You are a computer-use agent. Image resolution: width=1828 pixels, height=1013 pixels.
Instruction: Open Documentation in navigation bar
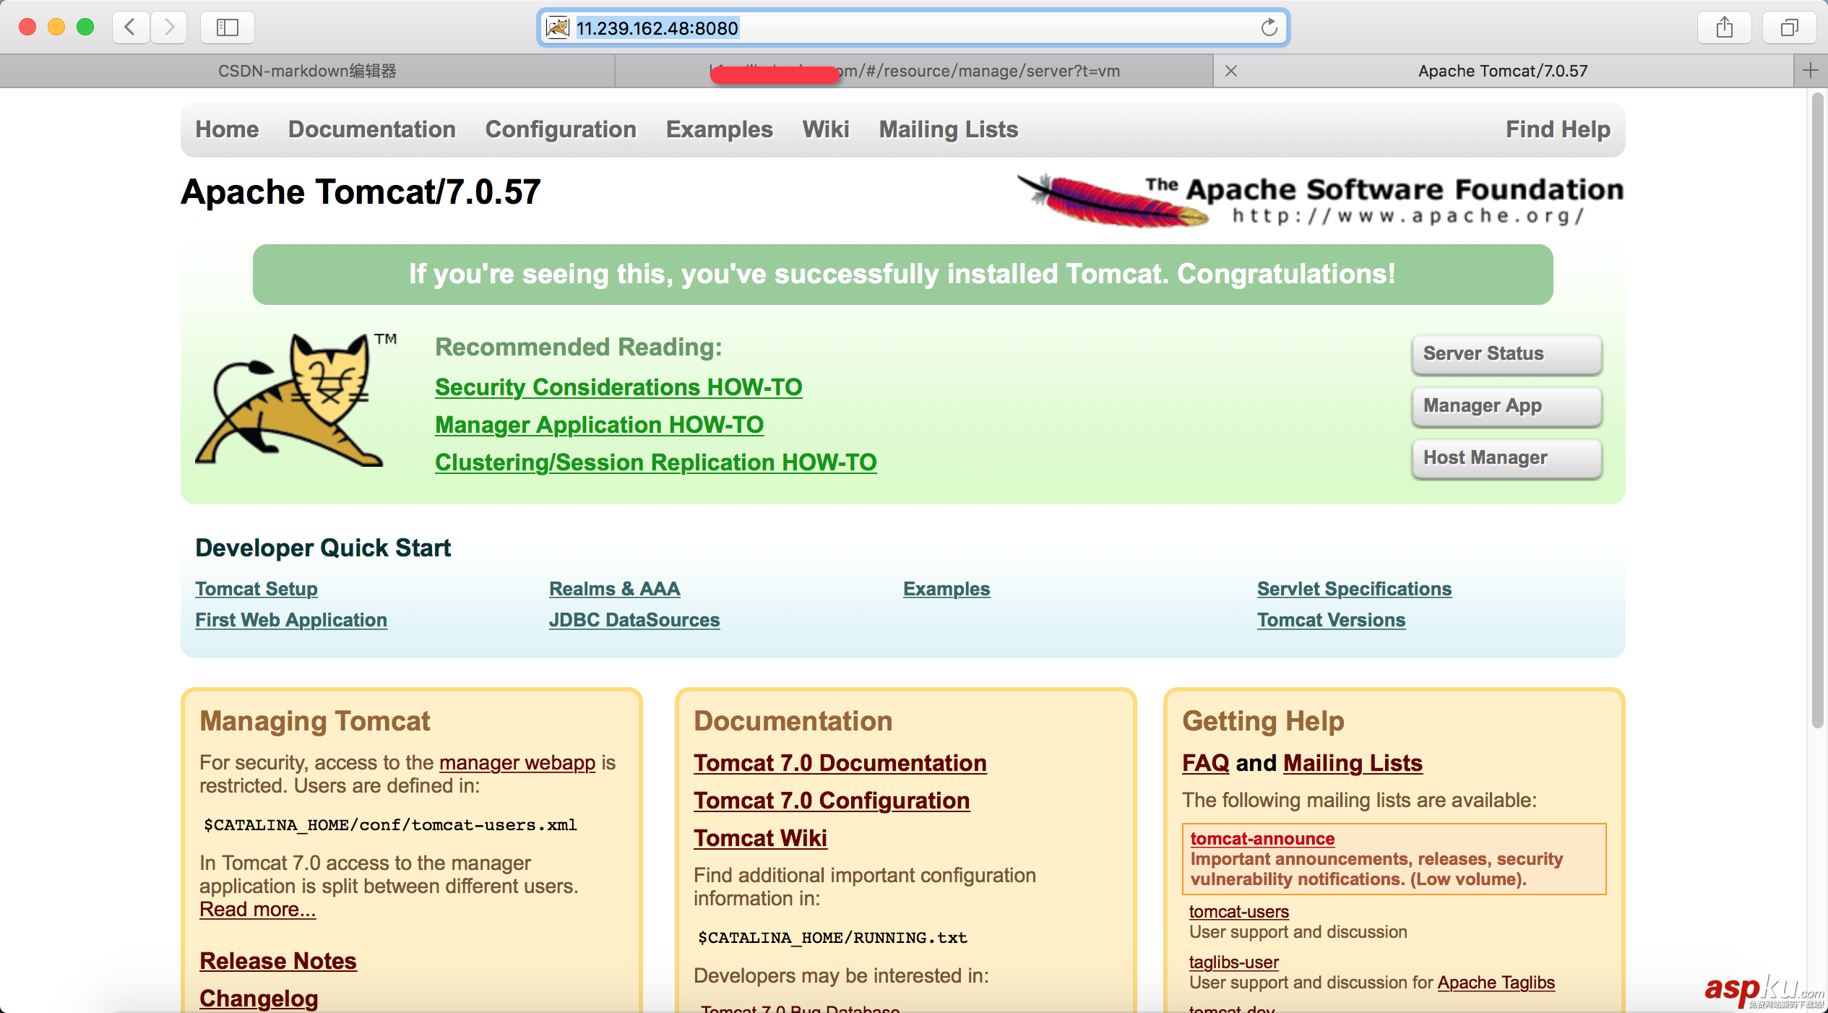[x=372, y=129]
